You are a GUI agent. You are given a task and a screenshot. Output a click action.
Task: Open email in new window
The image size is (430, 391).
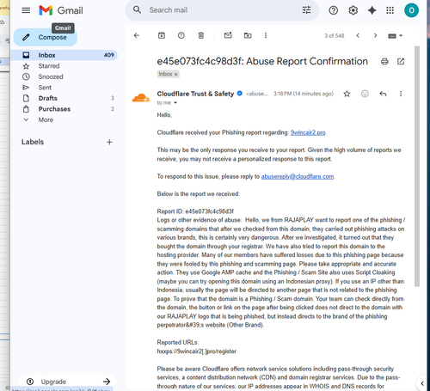[401, 61]
